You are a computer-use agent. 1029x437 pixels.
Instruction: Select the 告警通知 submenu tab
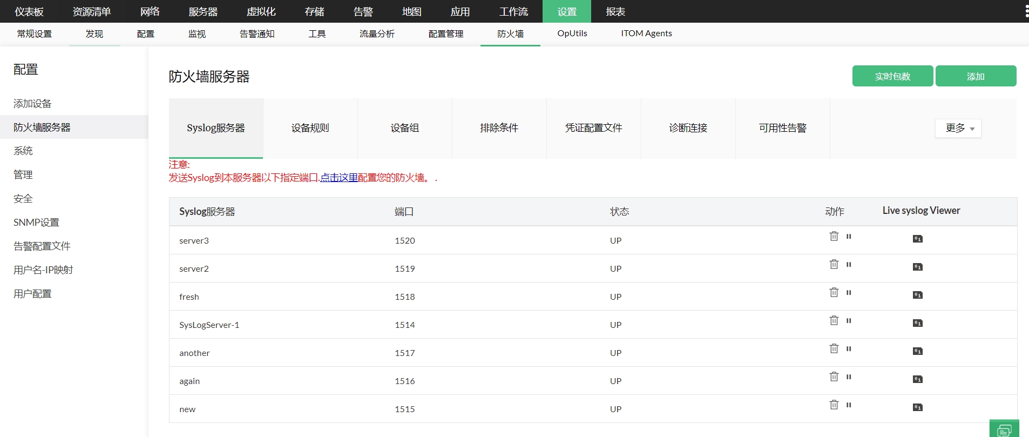point(257,33)
